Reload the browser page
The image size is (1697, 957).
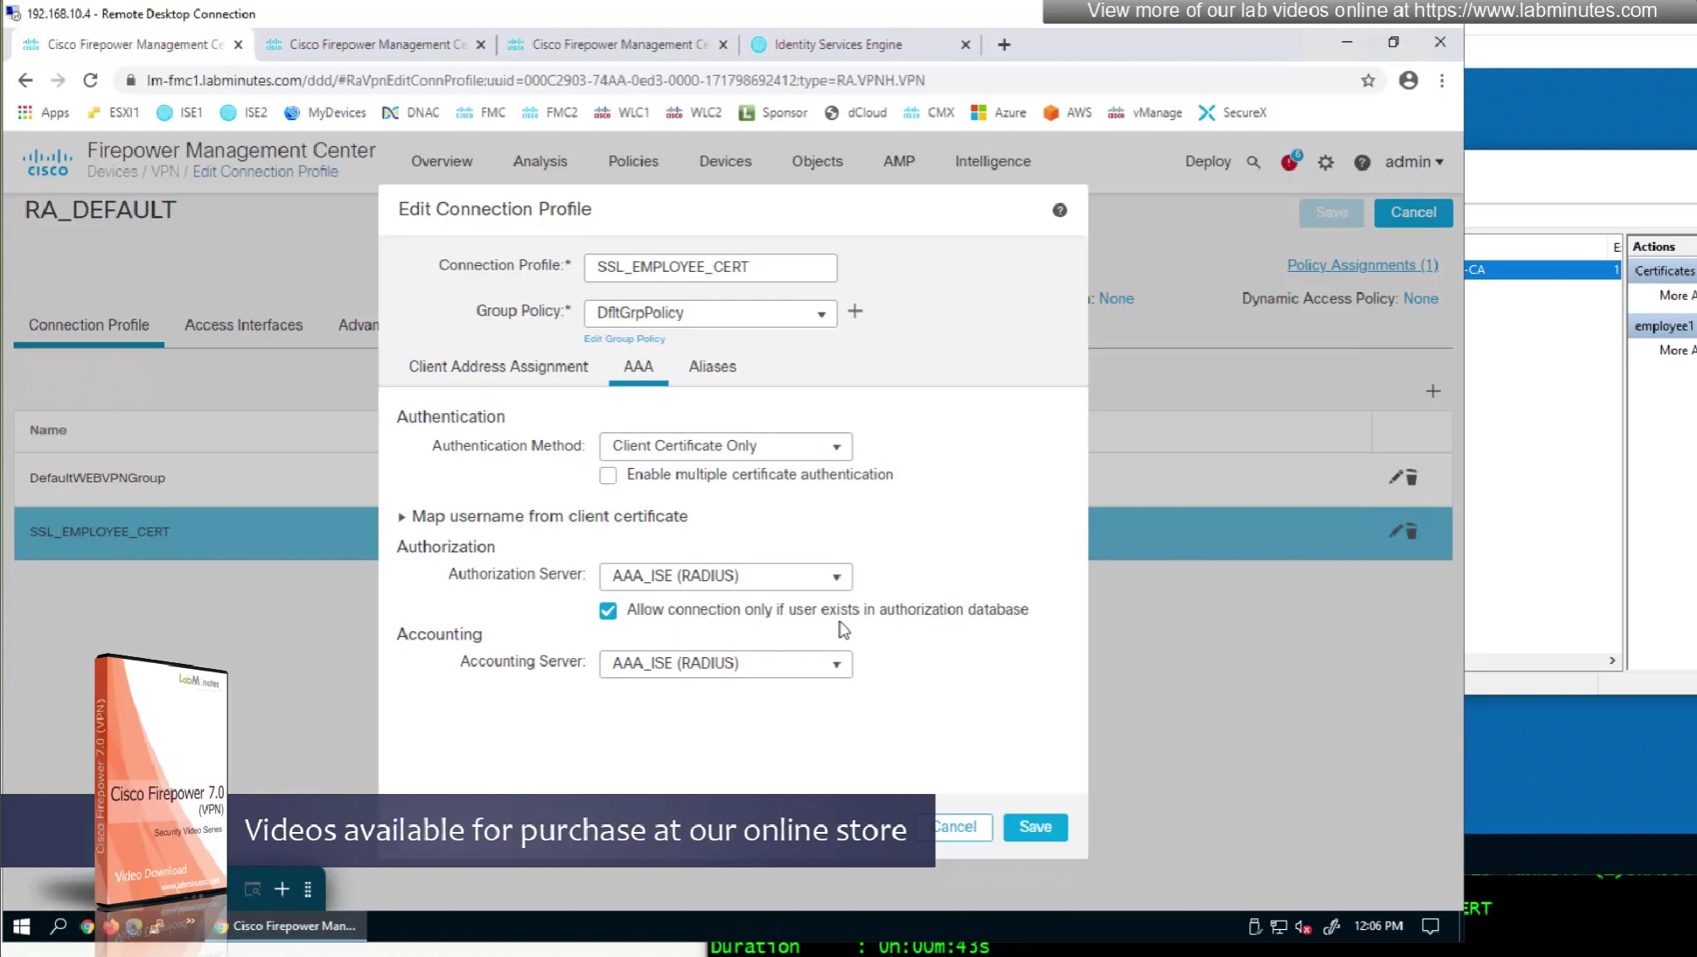pyautogui.click(x=90, y=80)
